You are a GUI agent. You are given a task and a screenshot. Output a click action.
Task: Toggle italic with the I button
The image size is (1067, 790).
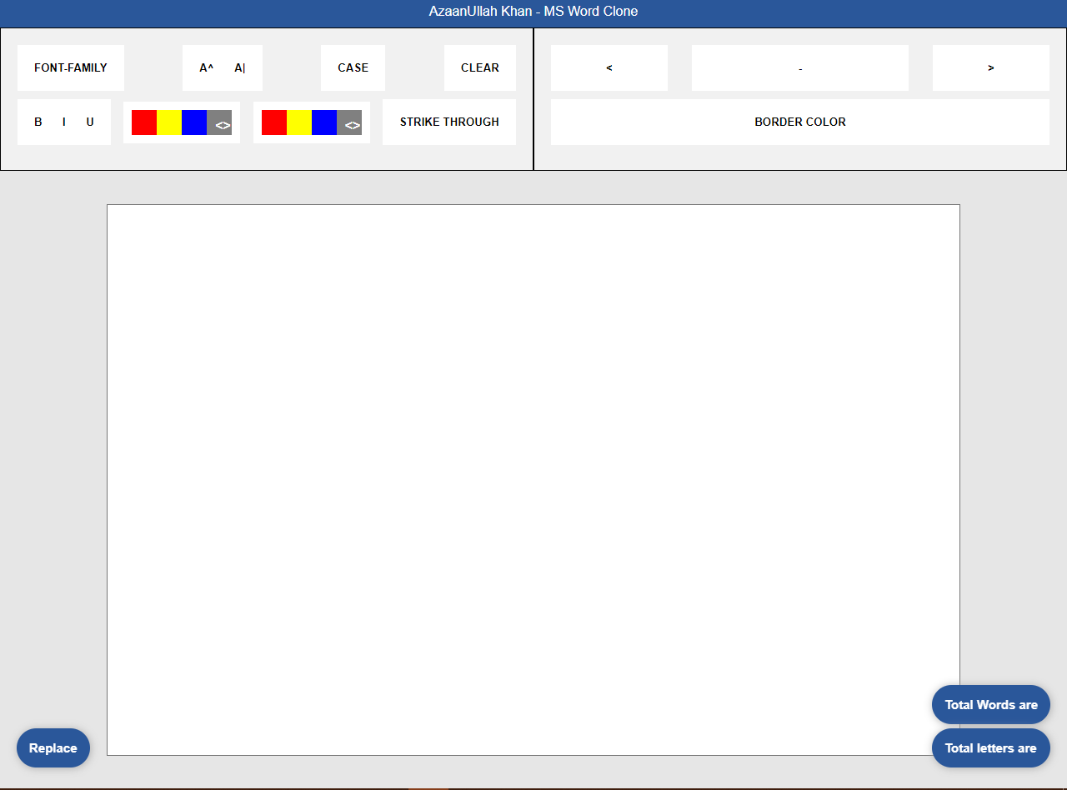(64, 122)
